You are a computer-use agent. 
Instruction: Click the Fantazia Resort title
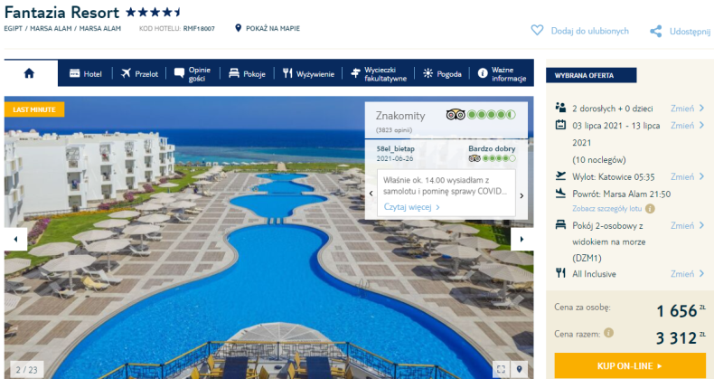pyautogui.click(x=61, y=12)
